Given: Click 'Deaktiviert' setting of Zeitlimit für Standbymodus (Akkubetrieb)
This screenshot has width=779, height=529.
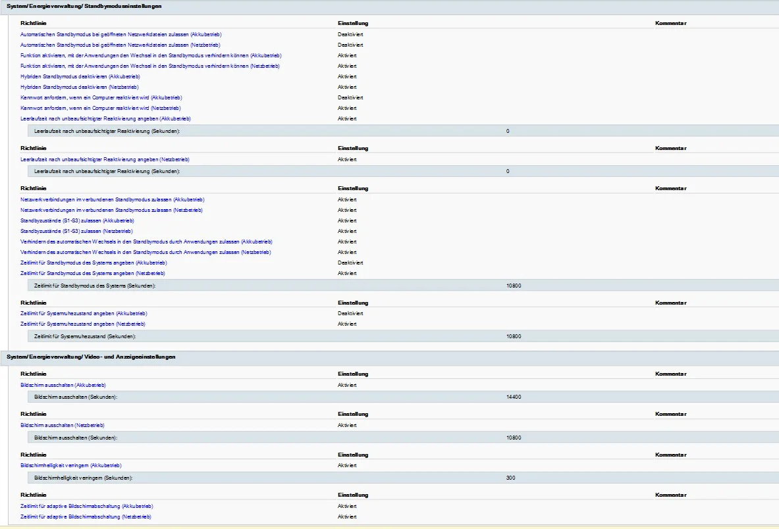Looking at the screenshot, I should (x=351, y=263).
